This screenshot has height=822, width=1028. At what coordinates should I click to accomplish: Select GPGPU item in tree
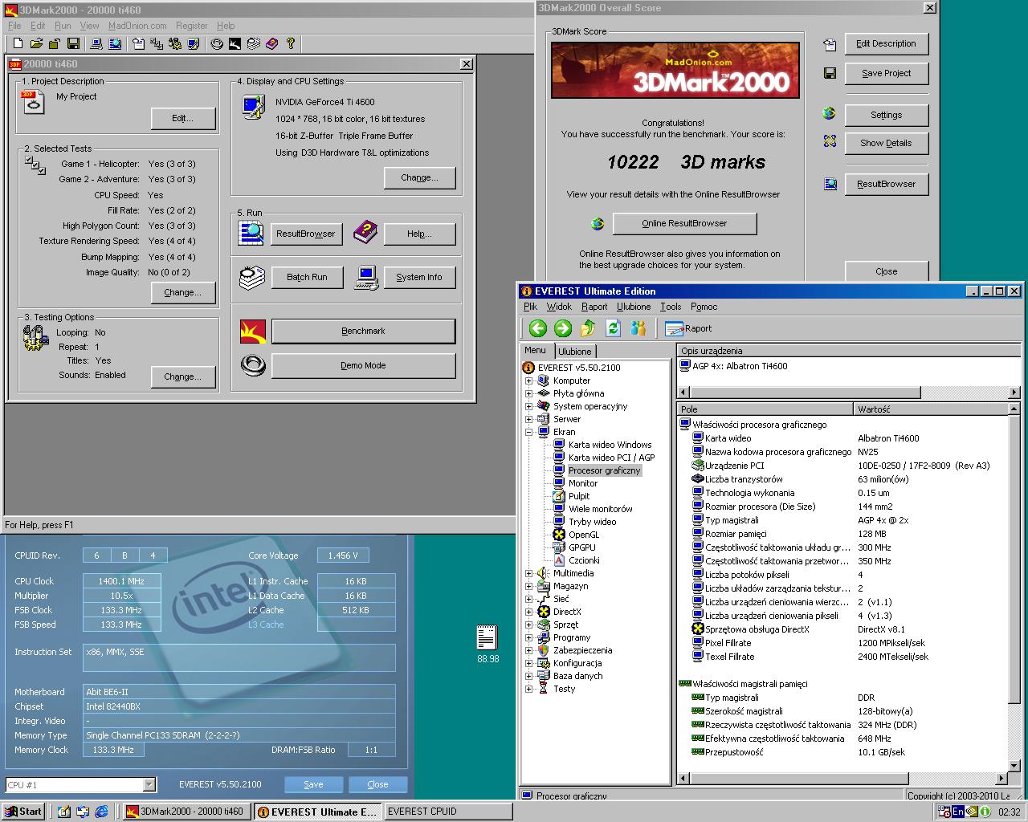tap(582, 547)
